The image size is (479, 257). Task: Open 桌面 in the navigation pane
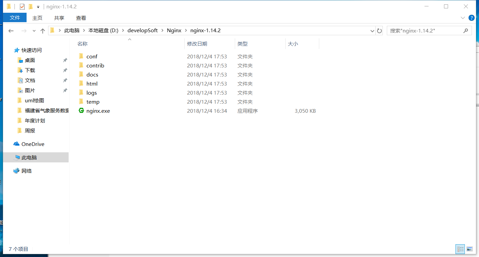[30, 60]
